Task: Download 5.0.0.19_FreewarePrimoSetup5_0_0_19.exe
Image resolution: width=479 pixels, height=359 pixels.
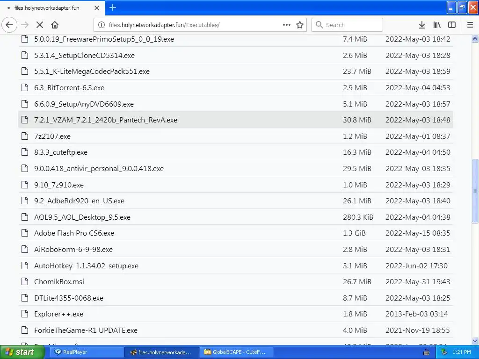Action: [x=104, y=39]
